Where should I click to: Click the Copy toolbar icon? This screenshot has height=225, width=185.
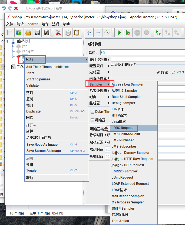(67, 33)
